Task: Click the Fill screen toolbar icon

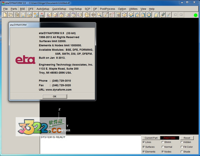Action: coord(118,15)
